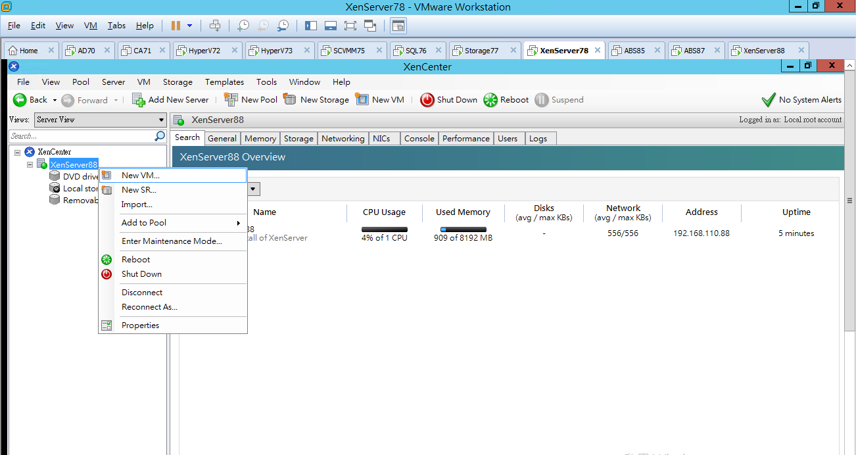Viewport: 856px width, 455px height.
Task: Open the New Pool tool in XenCenter toolbar
Action: tap(231, 99)
